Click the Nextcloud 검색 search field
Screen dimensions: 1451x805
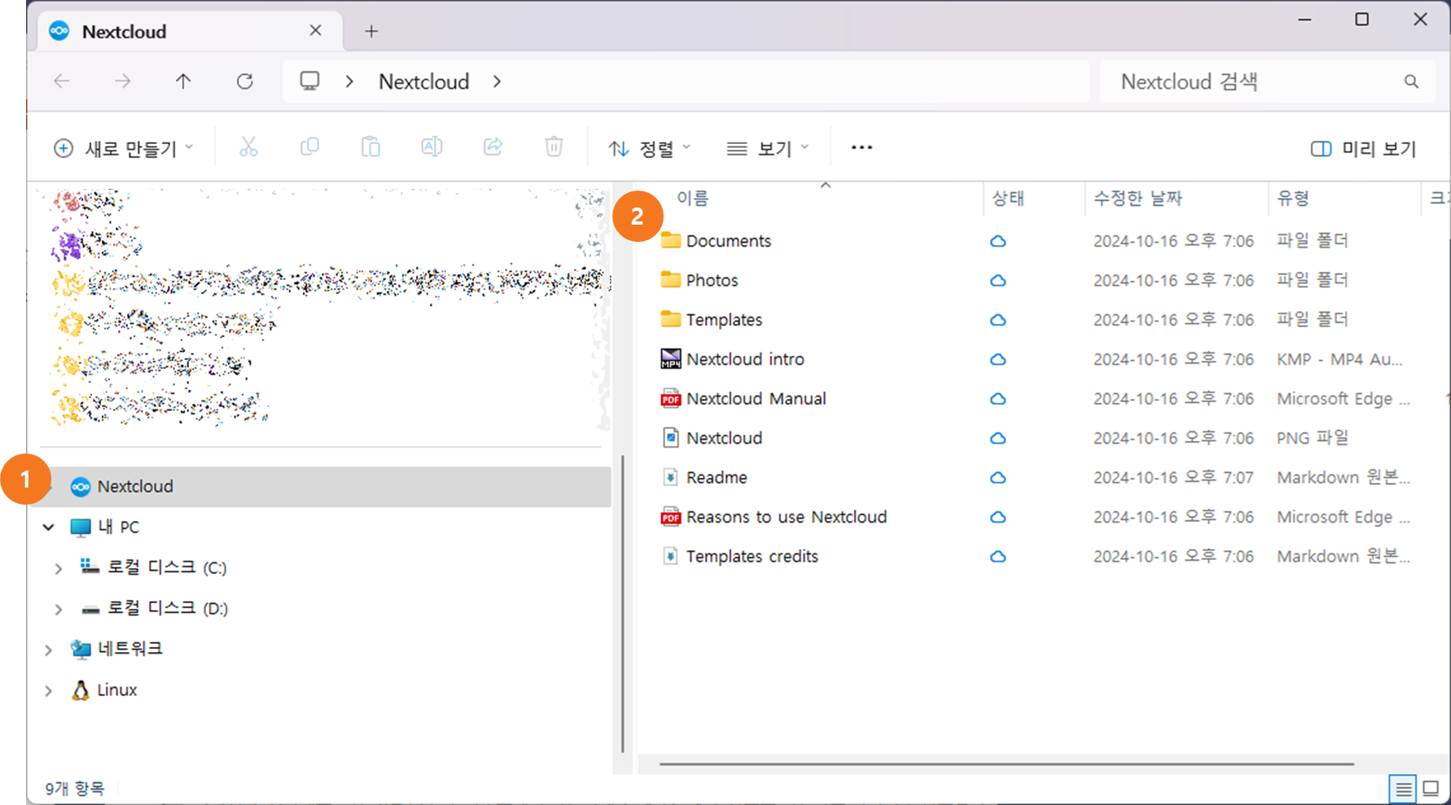[x=1254, y=82]
